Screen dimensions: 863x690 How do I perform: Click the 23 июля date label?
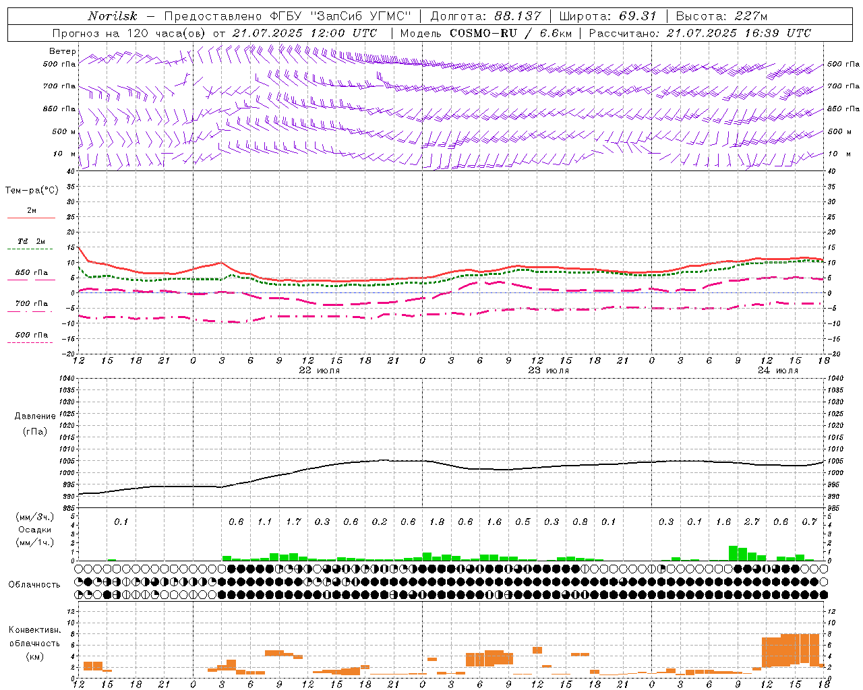tap(549, 371)
